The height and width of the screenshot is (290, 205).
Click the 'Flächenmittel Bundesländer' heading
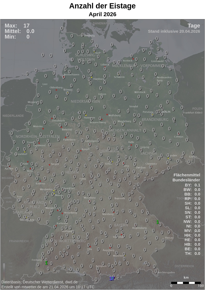(187, 177)
